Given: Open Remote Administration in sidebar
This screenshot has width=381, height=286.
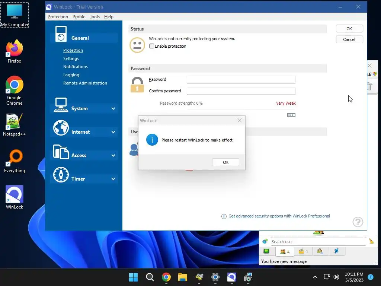Looking at the screenshot, I should [x=85, y=83].
